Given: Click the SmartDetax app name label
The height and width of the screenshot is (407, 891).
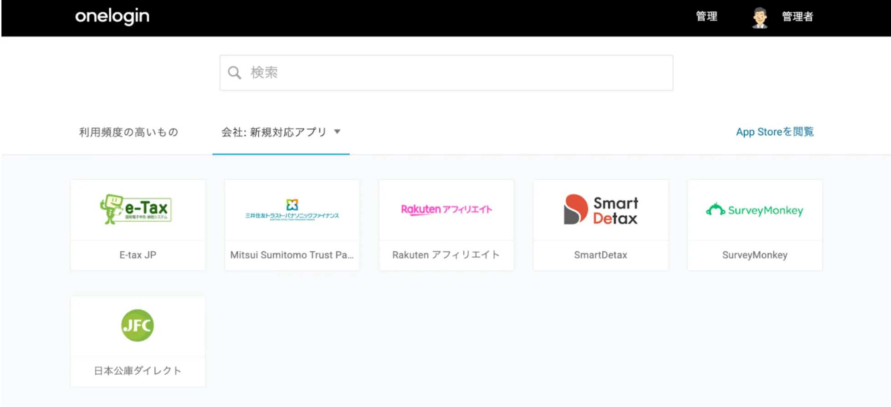Looking at the screenshot, I should (x=600, y=255).
